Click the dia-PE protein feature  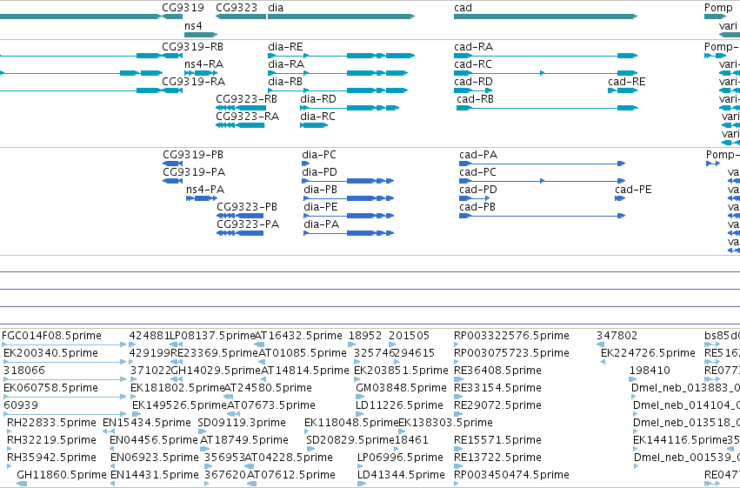349,216
